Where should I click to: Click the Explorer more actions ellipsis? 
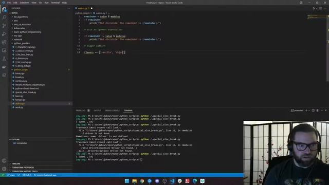coord(69,8)
